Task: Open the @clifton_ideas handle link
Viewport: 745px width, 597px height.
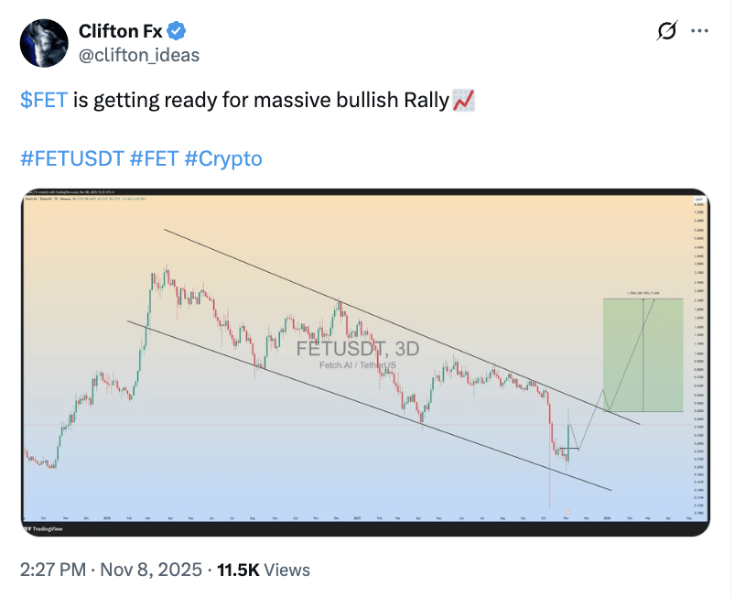Action: coord(139,55)
